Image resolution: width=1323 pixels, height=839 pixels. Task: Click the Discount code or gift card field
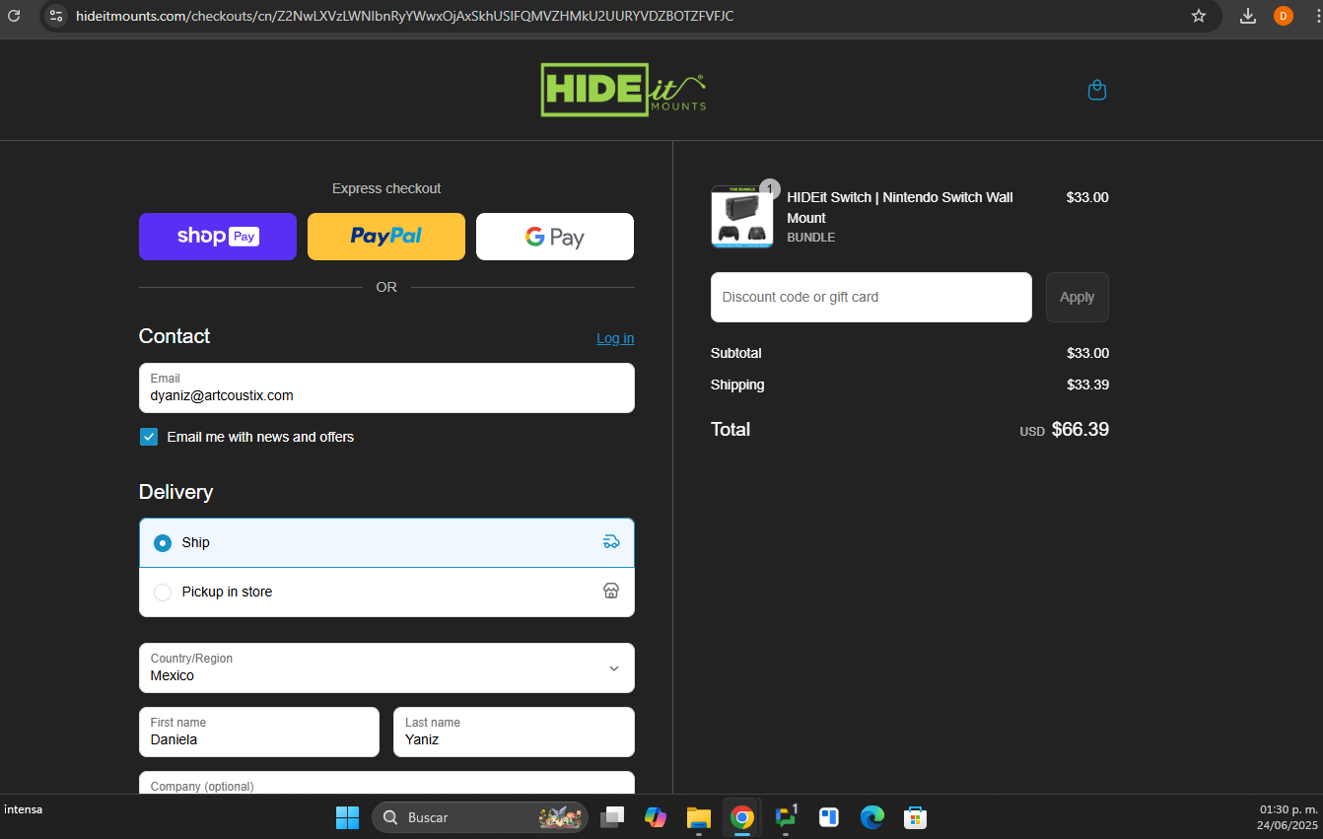click(871, 297)
